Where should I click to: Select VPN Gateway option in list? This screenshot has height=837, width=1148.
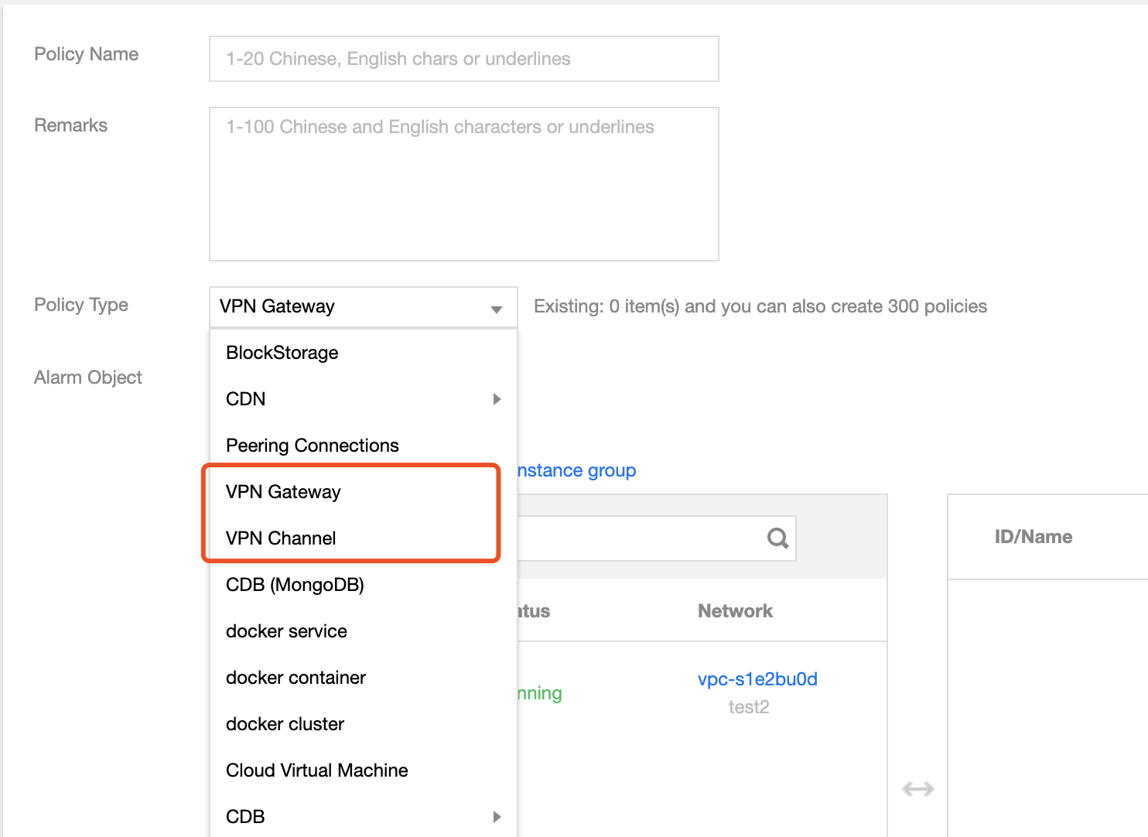click(283, 492)
